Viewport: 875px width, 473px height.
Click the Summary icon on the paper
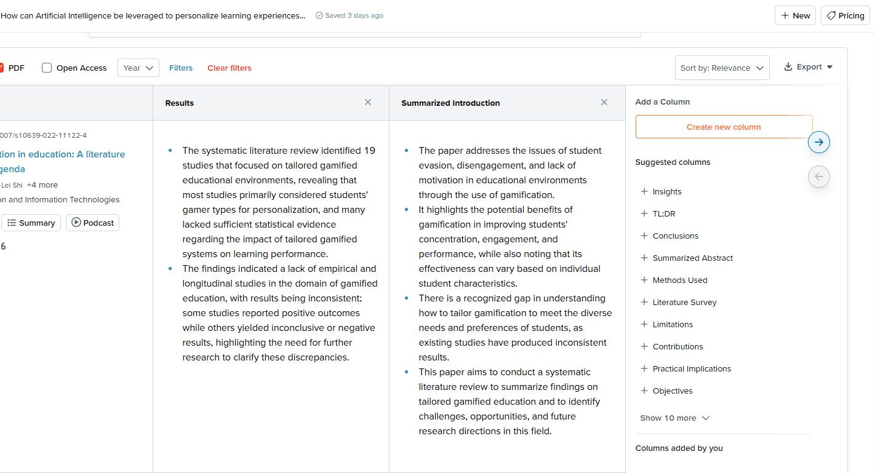[x=31, y=222]
